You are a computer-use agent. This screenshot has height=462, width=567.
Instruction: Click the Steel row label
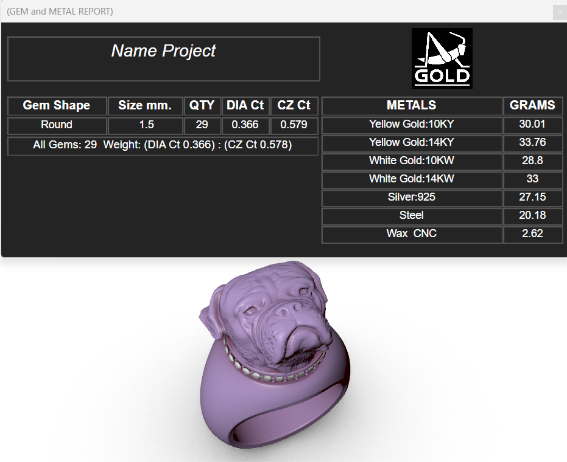click(x=412, y=216)
